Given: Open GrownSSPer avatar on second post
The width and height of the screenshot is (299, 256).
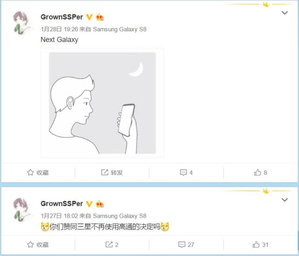Looking at the screenshot, I should (x=22, y=210).
